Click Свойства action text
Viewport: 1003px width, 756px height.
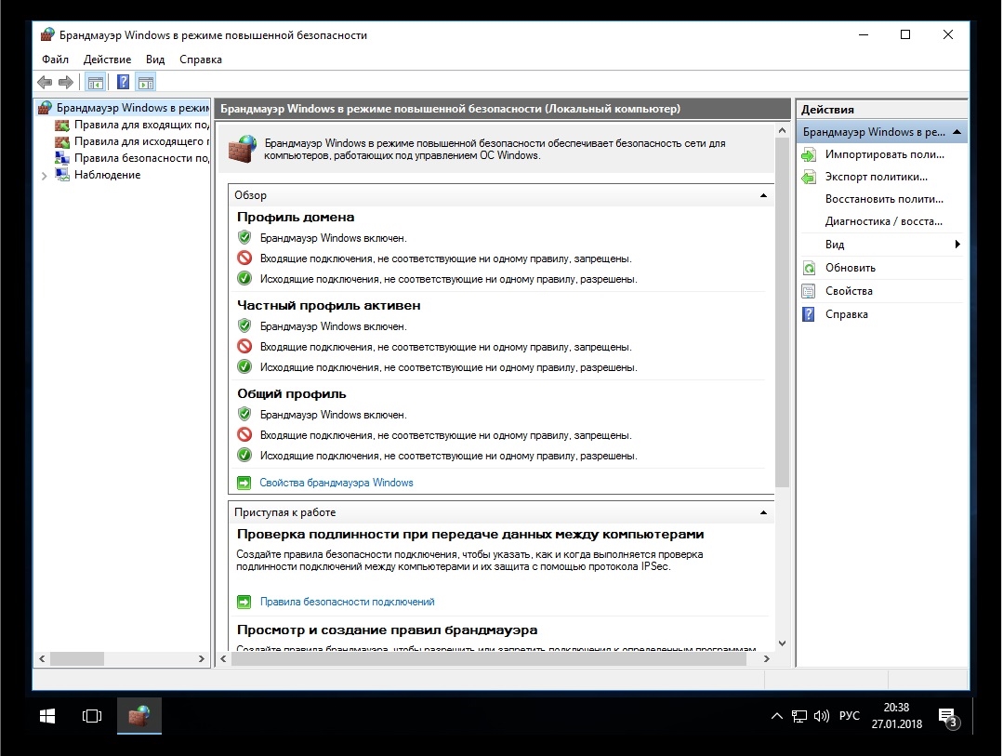(849, 291)
